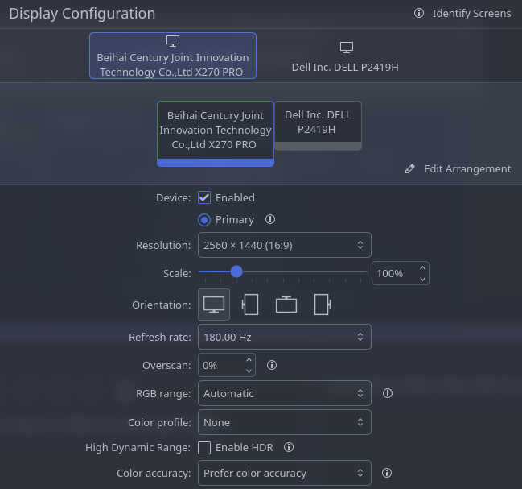Expand the Color profile dropdown
Screen dimensions: 522x489
point(284,422)
